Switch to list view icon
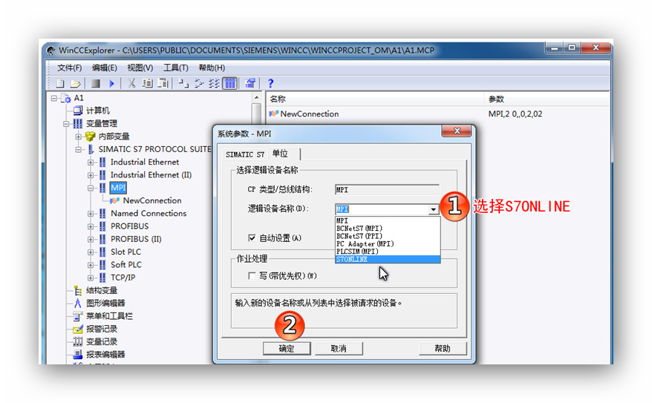This screenshot has height=403, width=652. click(x=214, y=84)
